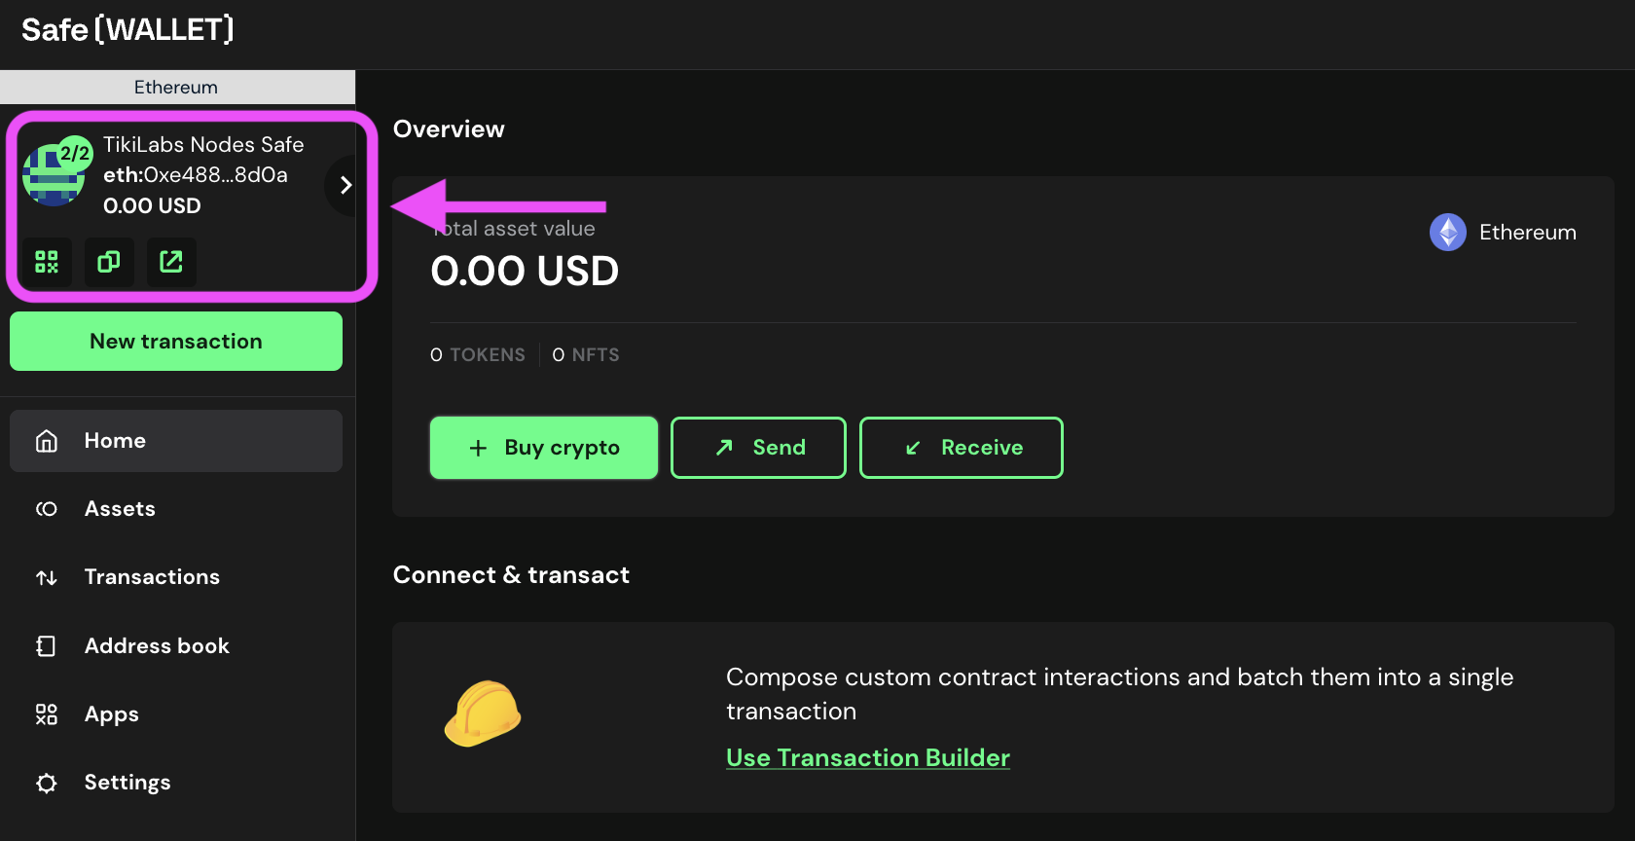
Task: Click the Buy crypto button
Action: tap(544, 448)
